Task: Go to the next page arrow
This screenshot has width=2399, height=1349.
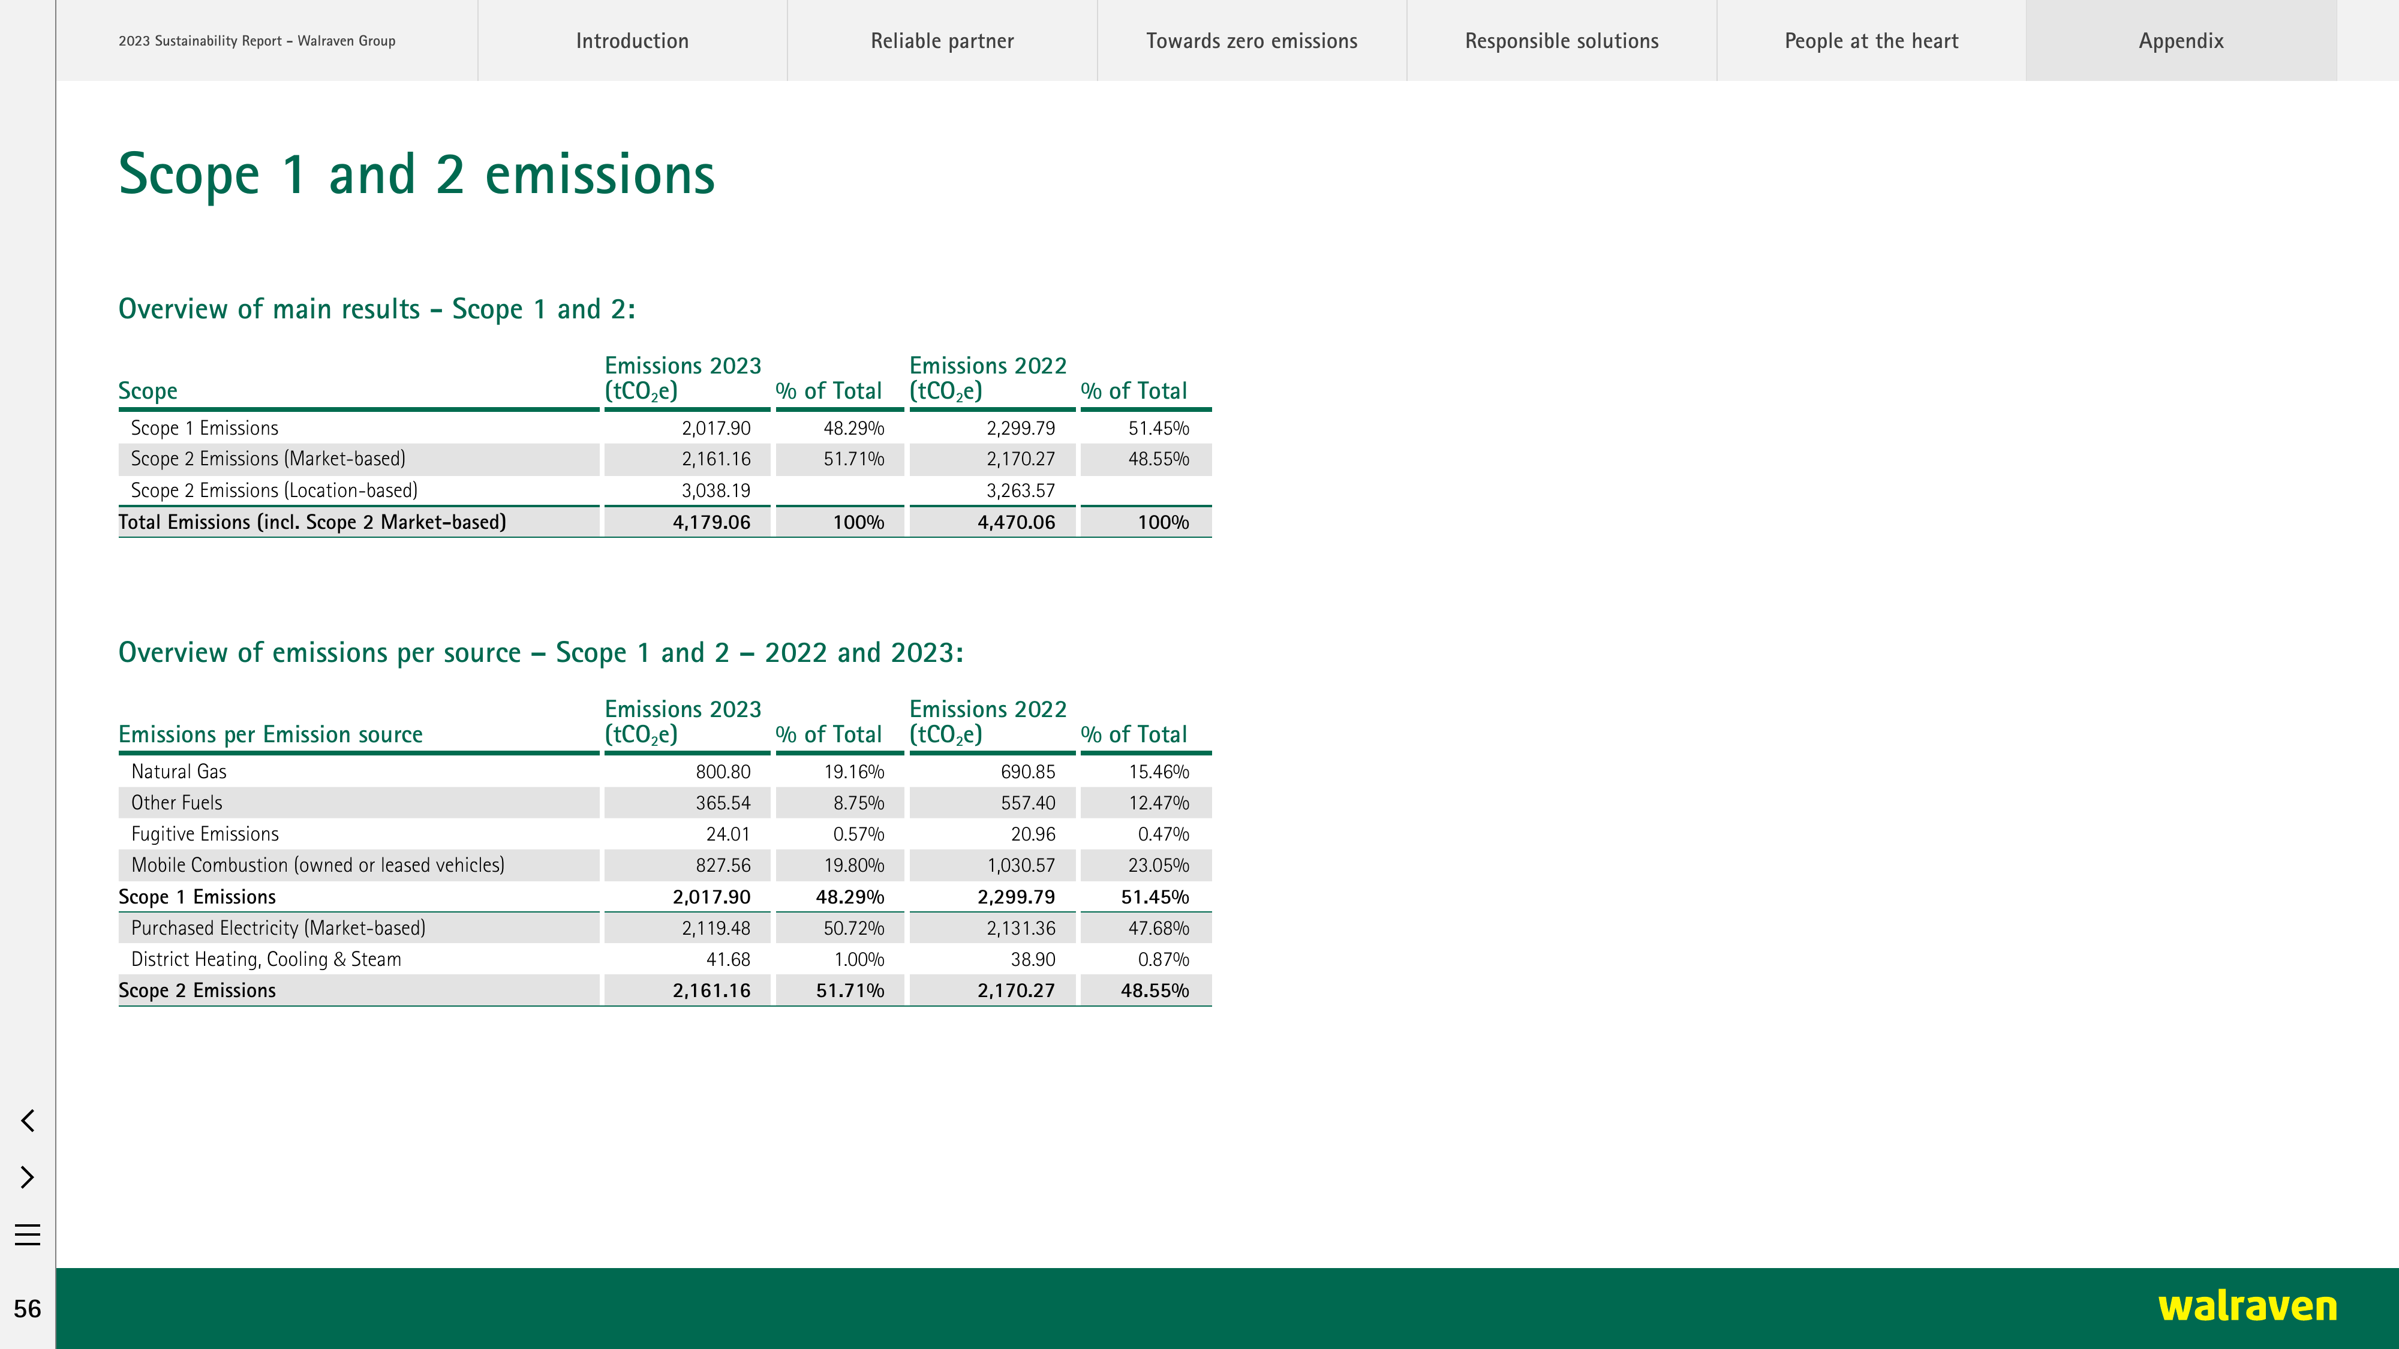Action: coord(28,1177)
